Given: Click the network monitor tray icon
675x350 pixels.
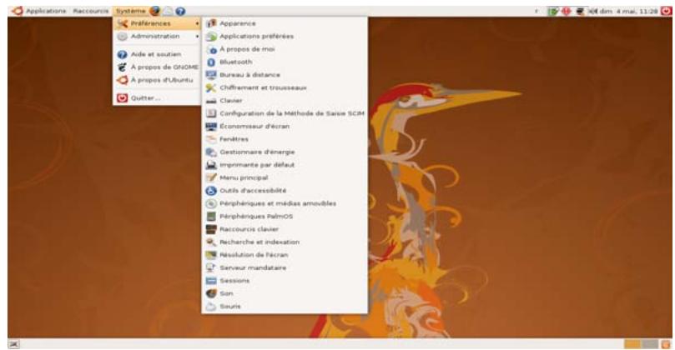Looking at the screenshot, I should coord(580,11).
